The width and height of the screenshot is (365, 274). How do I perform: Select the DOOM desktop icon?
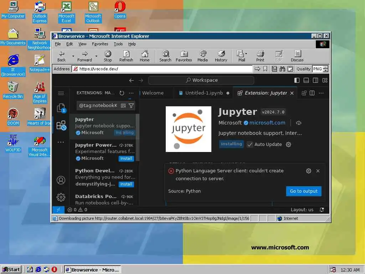(13, 117)
